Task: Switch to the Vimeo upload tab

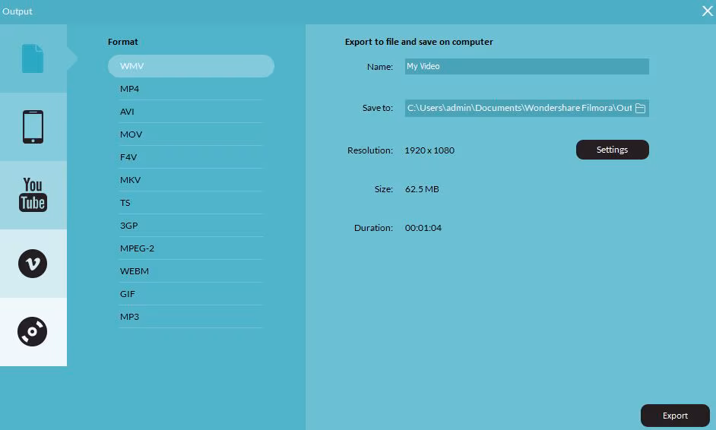Action: click(33, 264)
